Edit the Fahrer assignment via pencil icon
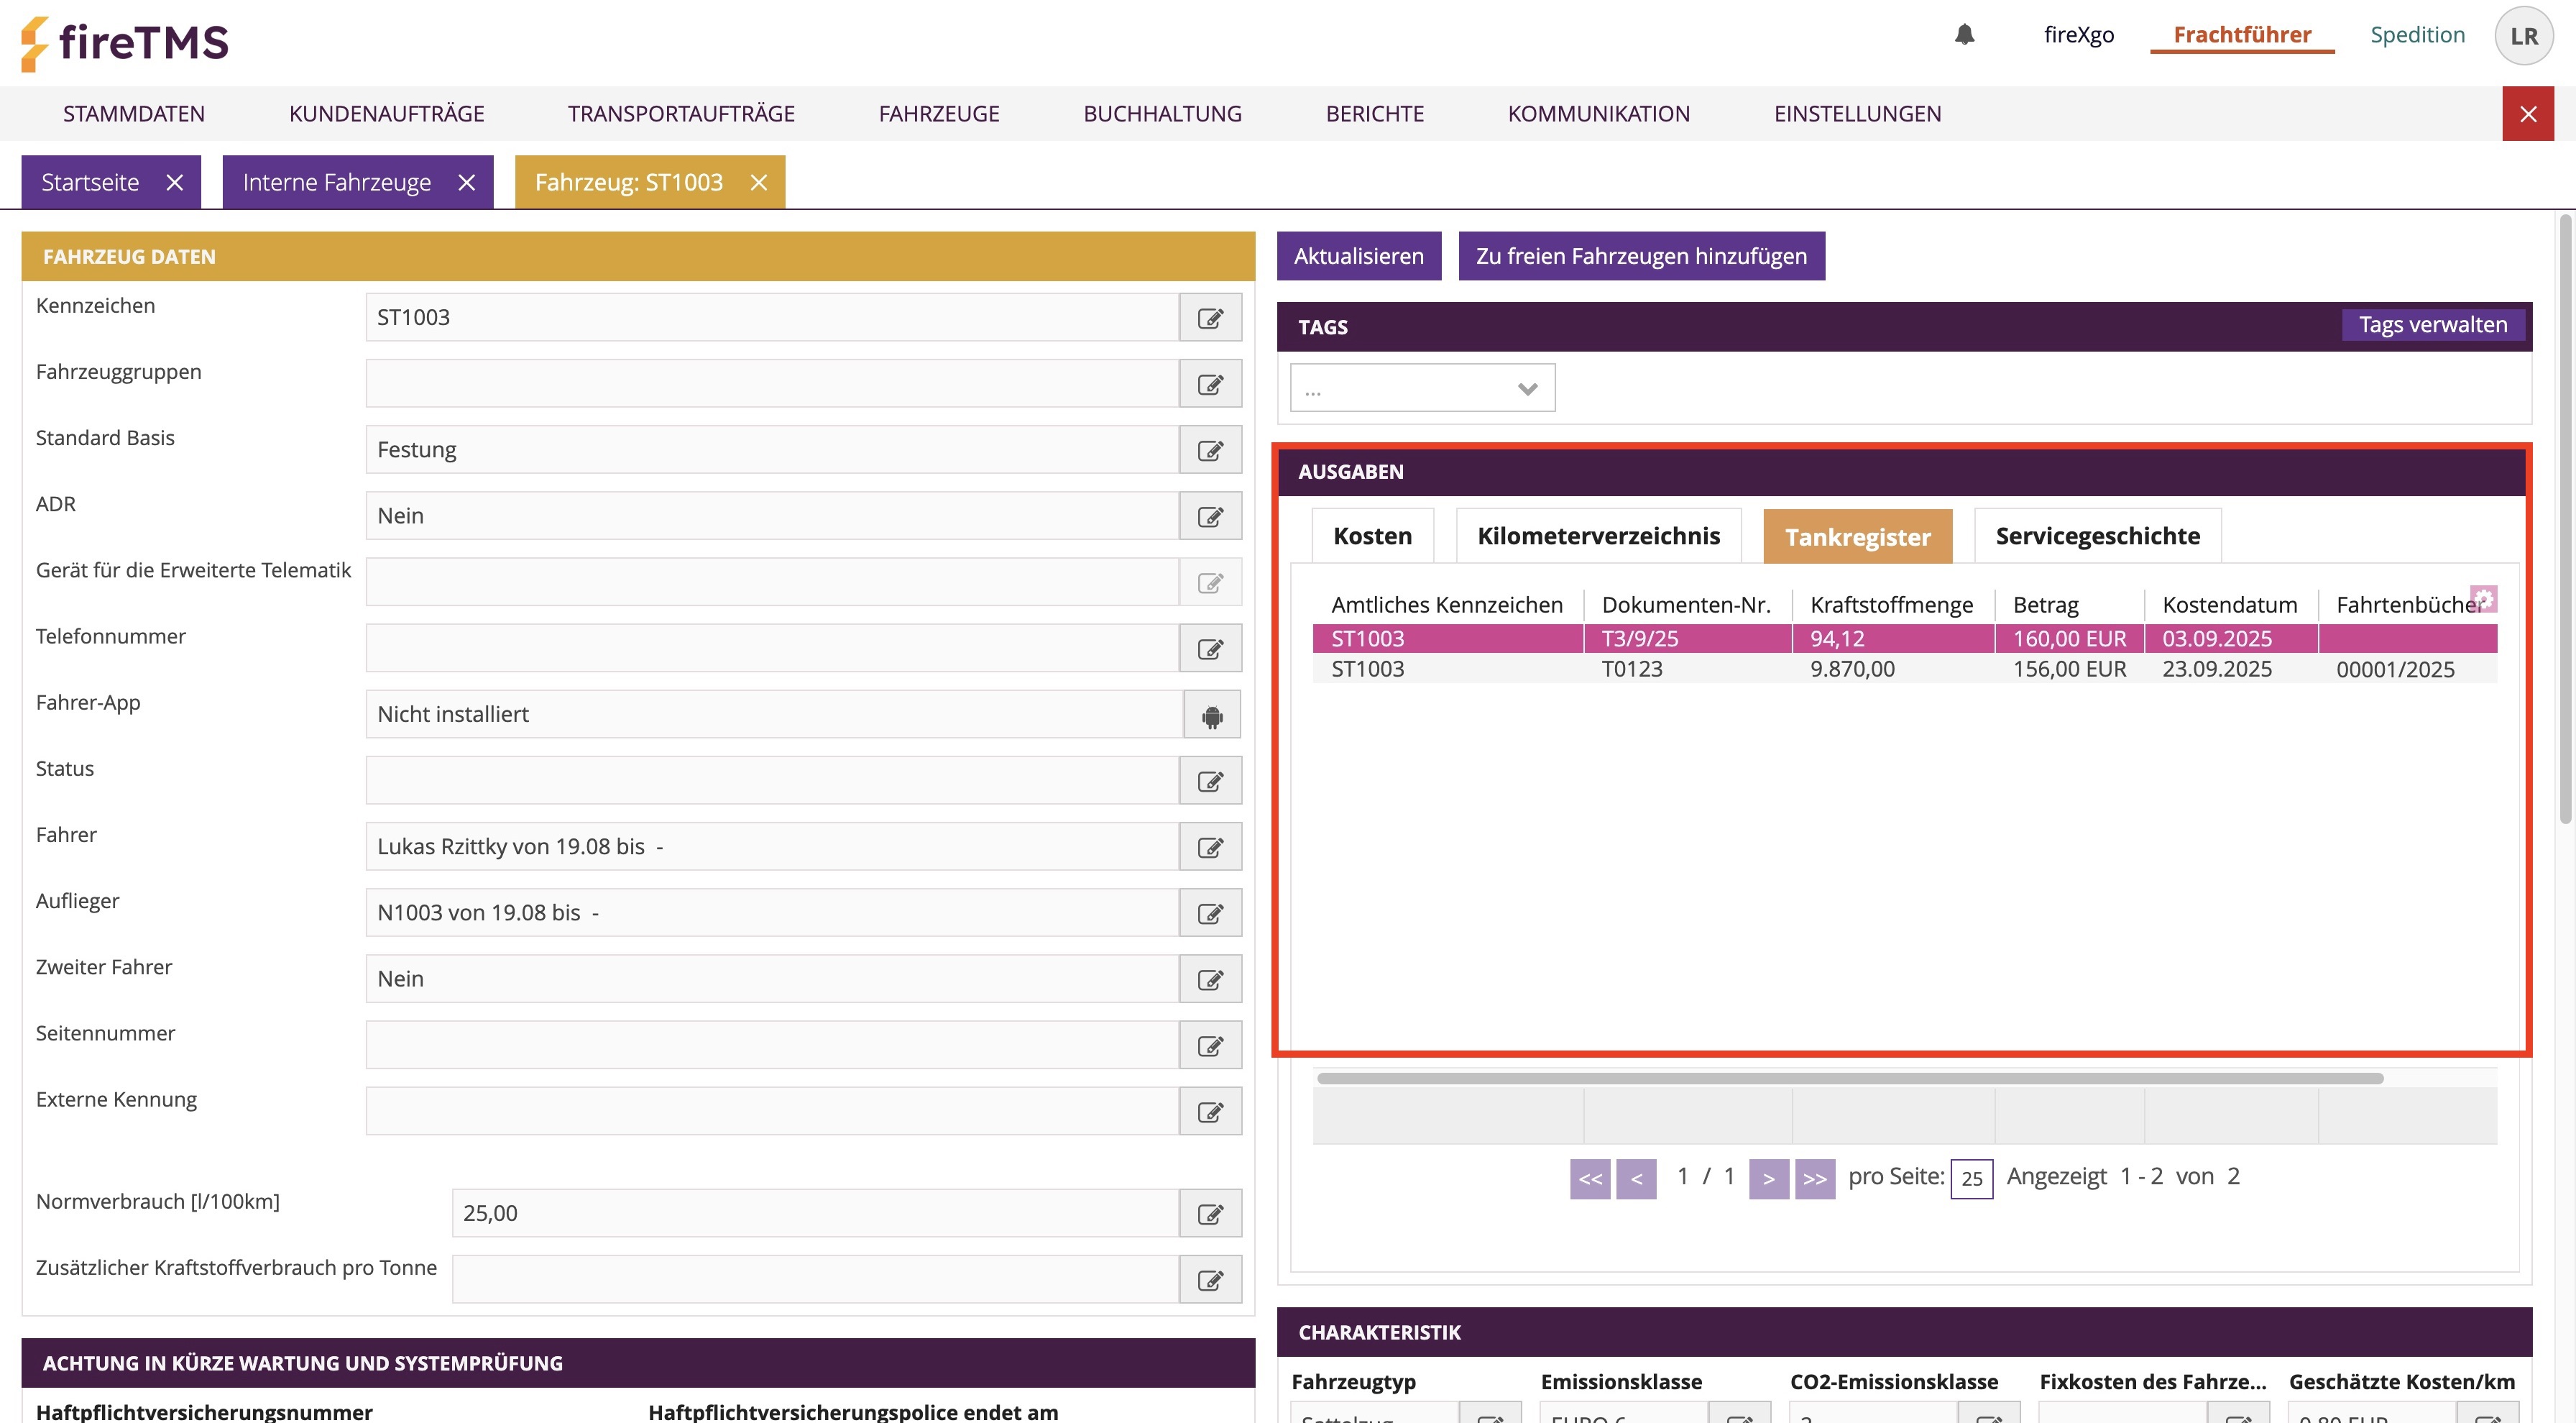This screenshot has width=2576, height=1423. [x=1210, y=848]
